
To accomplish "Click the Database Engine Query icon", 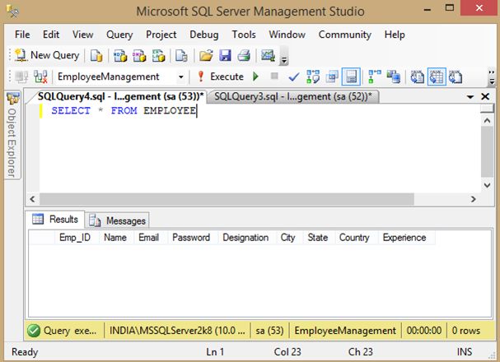I will coord(97,55).
